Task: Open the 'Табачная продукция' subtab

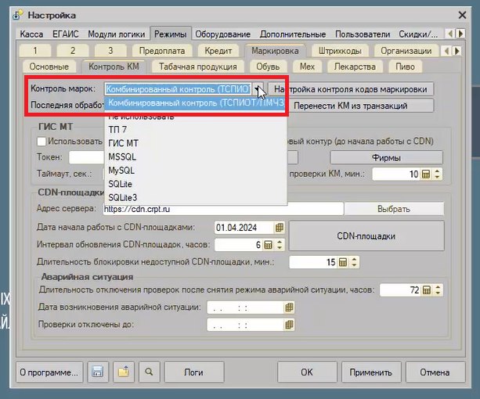Action: [198, 66]
